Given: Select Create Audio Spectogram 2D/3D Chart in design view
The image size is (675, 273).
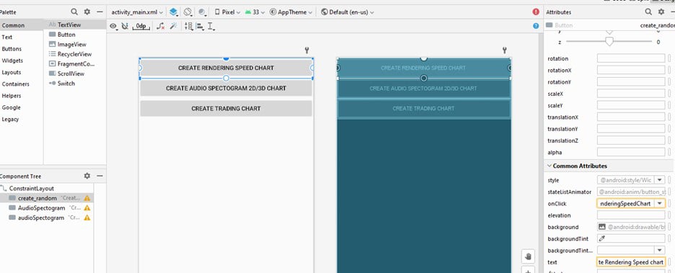Looking at the screenshot, I should click(x=226, y=88).
